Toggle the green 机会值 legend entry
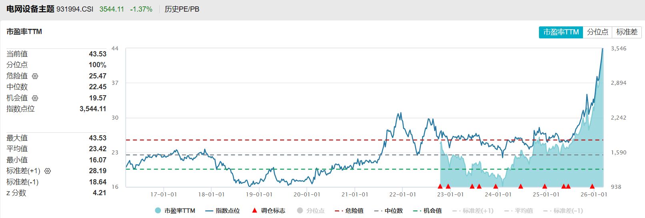 [427, 211]
